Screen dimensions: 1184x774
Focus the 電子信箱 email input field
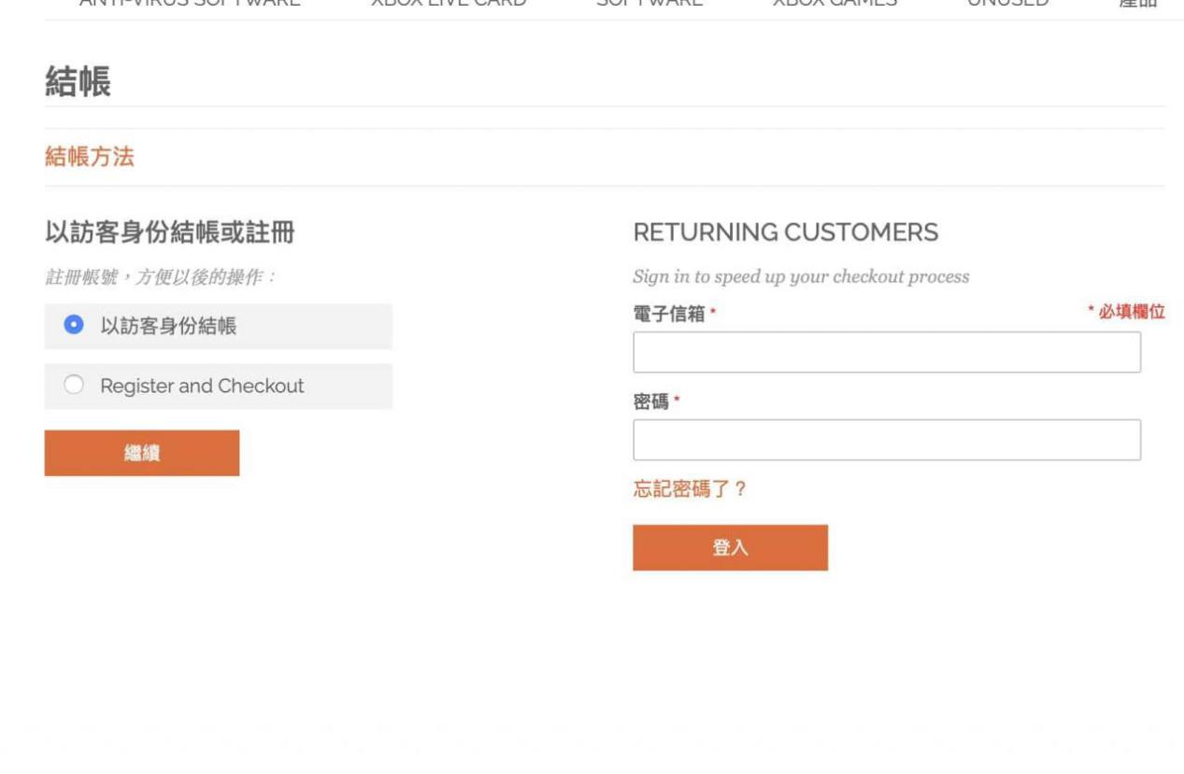click(886, 352)
